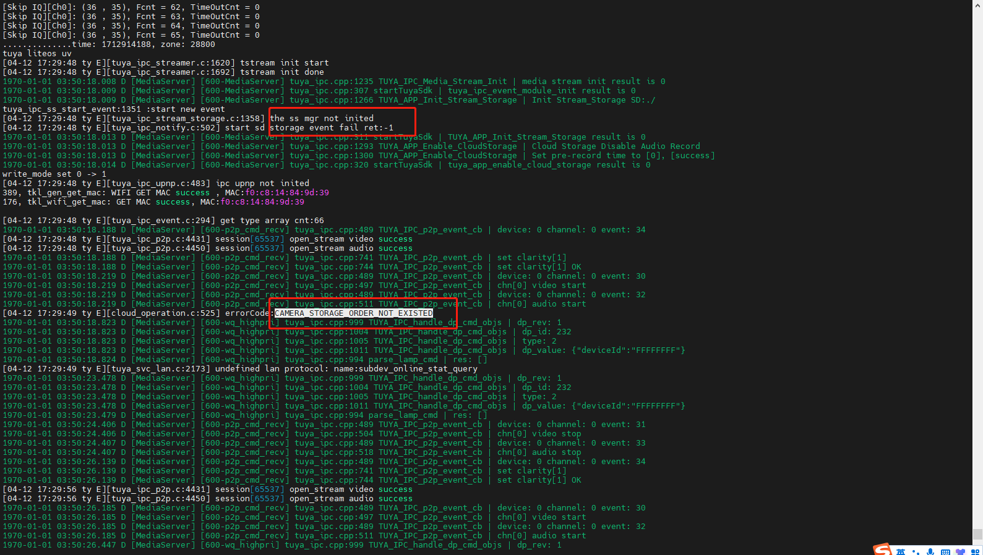The width and height of the screenshot is (983, 555).
Task: Activate the IME voice input microphone
Action: pos(930,551)
